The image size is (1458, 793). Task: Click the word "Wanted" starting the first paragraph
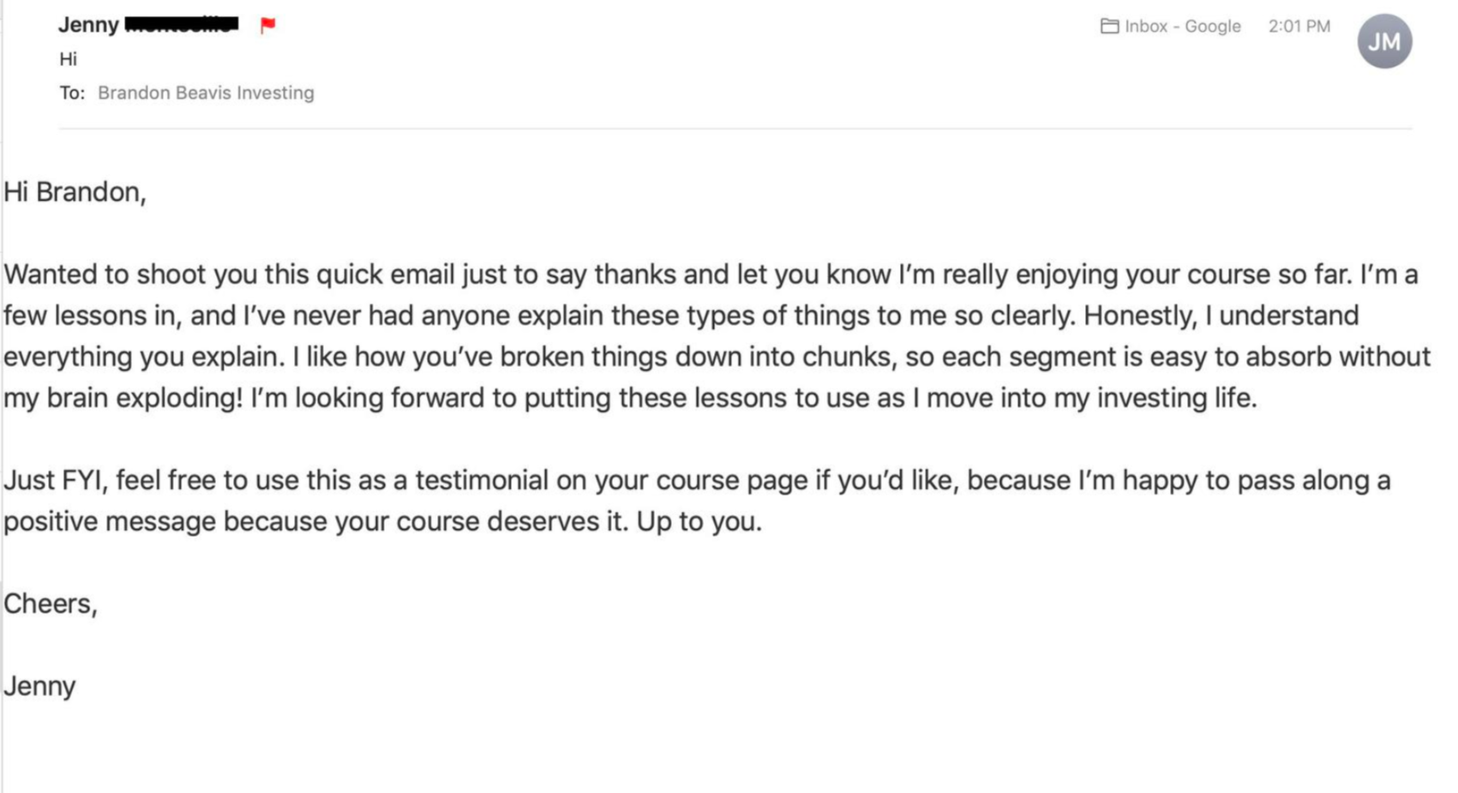pyautogui.click(x=51, y=274)
